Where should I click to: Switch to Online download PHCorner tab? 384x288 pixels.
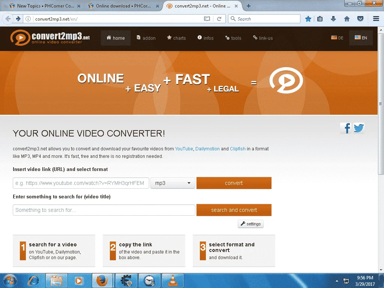123,6
